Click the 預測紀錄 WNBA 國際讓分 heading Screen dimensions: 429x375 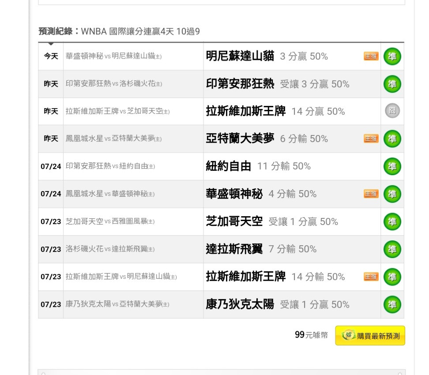119,31
